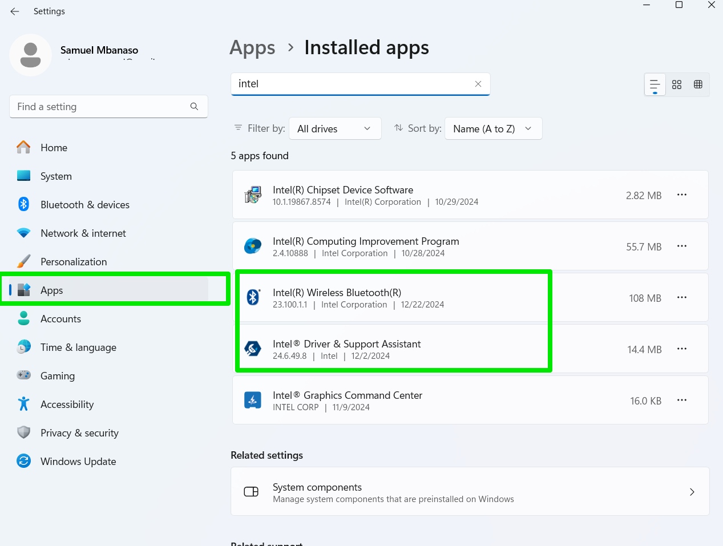Open Samuel Mbanaso's profile avatar
This screenshot has height=546, width=723.
30,55
